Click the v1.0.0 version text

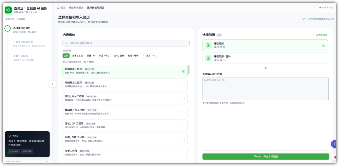46,161
